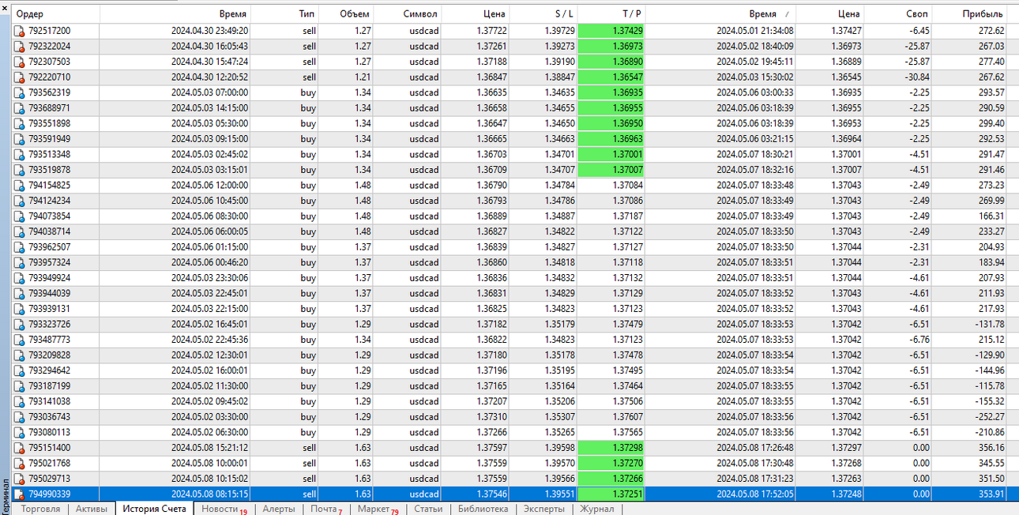
Task: Click the order icon for 795151400
Action: pos(19,448)
